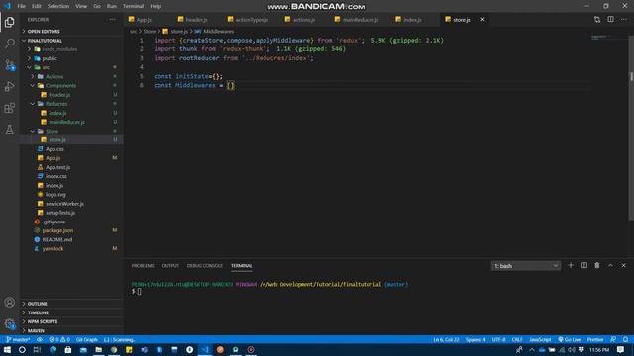Split the terminal panel
This screenshot has width=634, height=356.
pyautogui.click(x=584, y=265)
